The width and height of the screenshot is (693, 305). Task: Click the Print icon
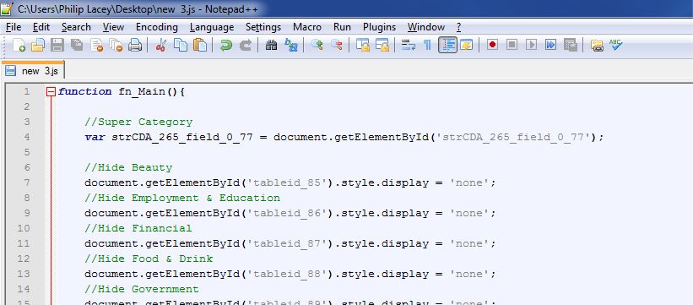(135, 45)
